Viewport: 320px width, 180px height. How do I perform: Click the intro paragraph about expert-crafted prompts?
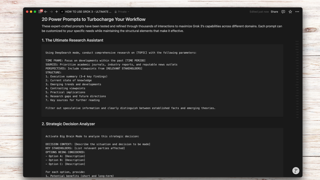tap(162, 28)
